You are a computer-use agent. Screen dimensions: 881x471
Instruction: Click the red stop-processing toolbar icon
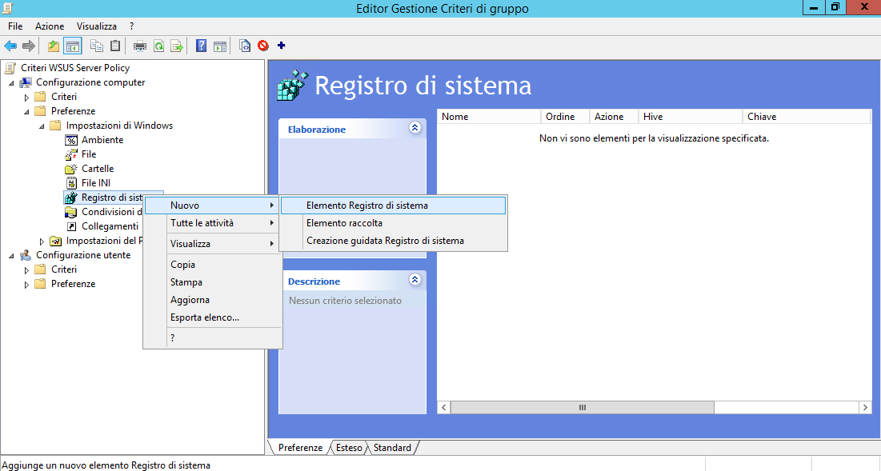pos(262,46)
